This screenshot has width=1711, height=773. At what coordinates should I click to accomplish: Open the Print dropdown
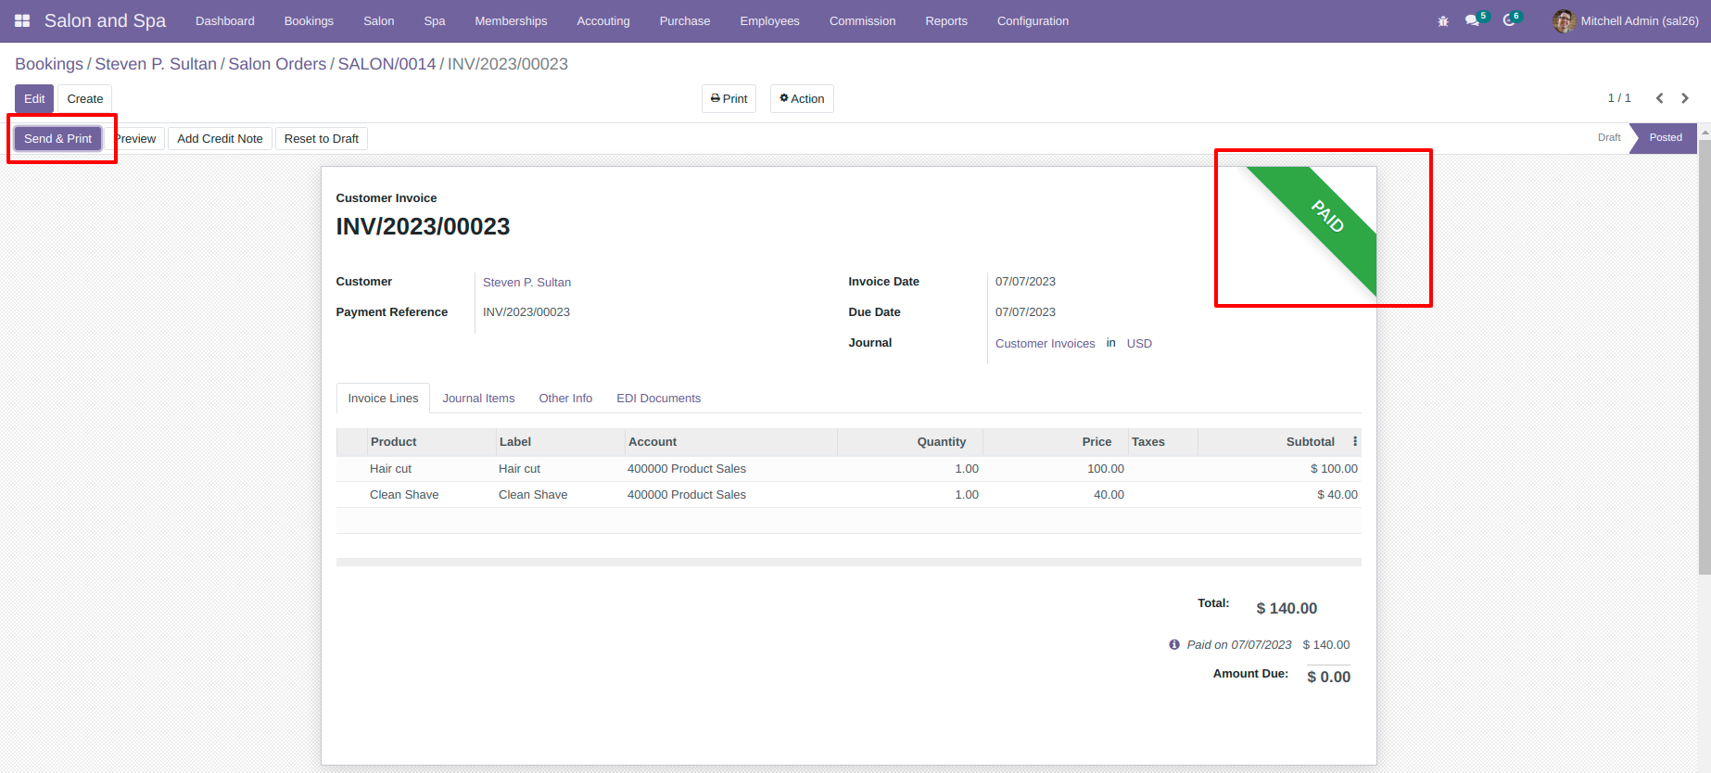729,98
